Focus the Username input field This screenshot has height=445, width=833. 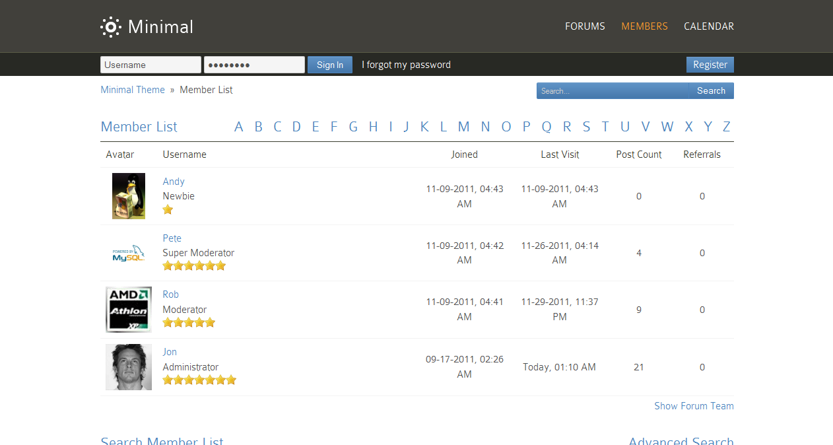(x=150, y=65)
